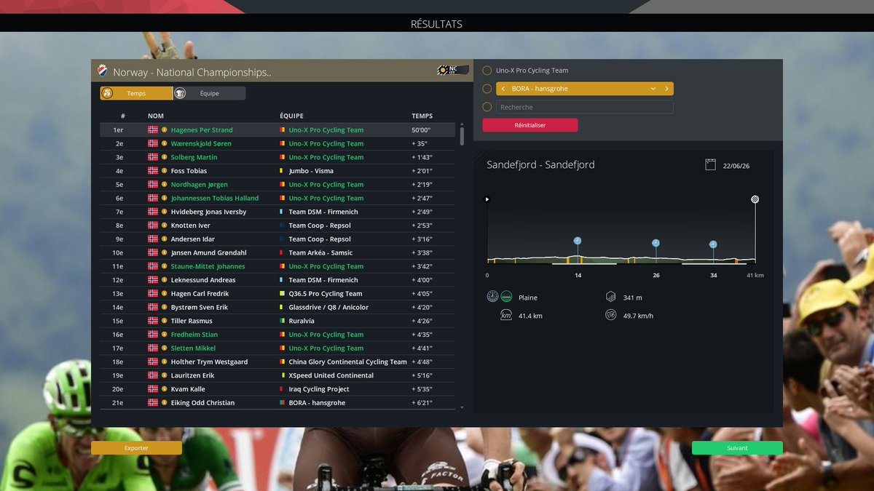Click the Réinitialiser button
This screenshot has width=874, height=491.
click(x=530, y=125)
